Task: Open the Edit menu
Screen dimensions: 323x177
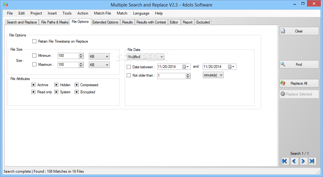Action: click(x=22, y=13)
